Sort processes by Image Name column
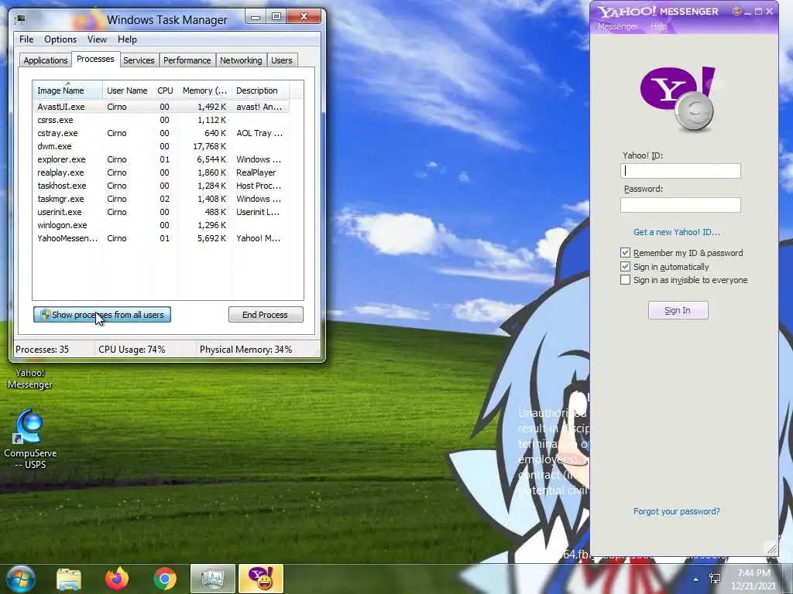 [68, 90]
